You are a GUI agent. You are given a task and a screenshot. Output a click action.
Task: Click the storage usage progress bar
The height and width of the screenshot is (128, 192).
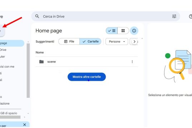coord(11,109)
